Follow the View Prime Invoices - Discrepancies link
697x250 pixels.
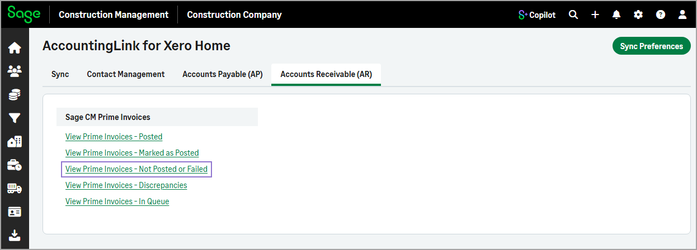point(126,185)
